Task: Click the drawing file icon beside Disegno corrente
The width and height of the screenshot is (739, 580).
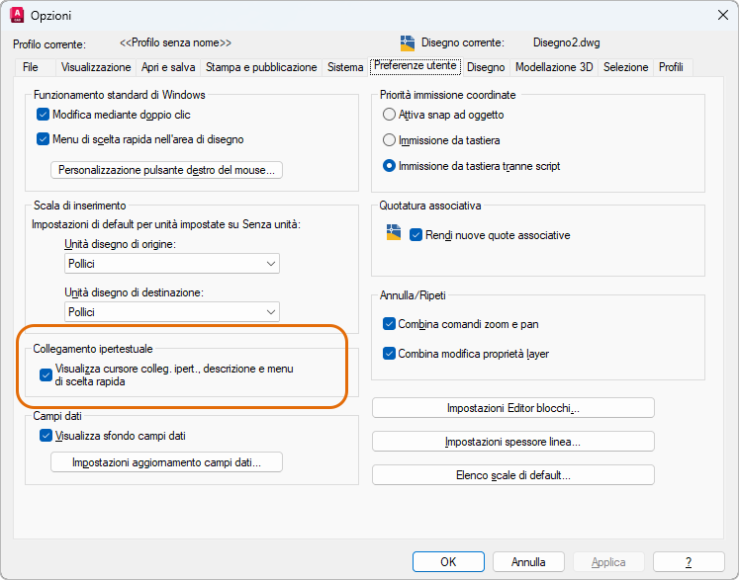Action: (408, 42)
